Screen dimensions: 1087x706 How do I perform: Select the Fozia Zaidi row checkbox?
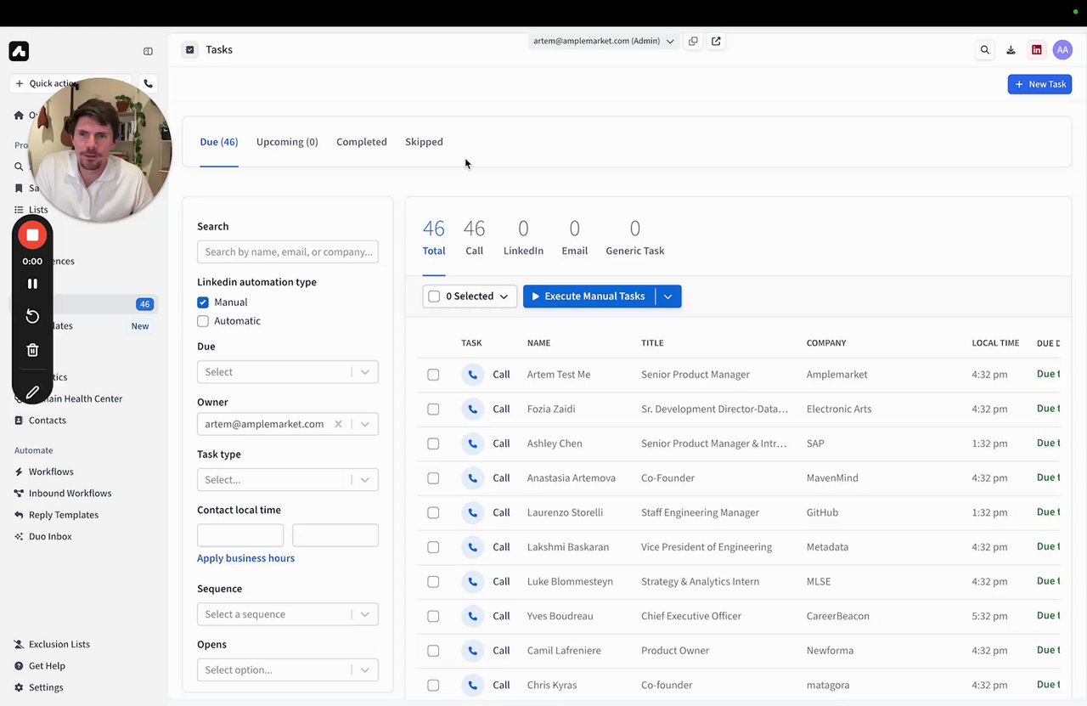[x=433, y=409]
